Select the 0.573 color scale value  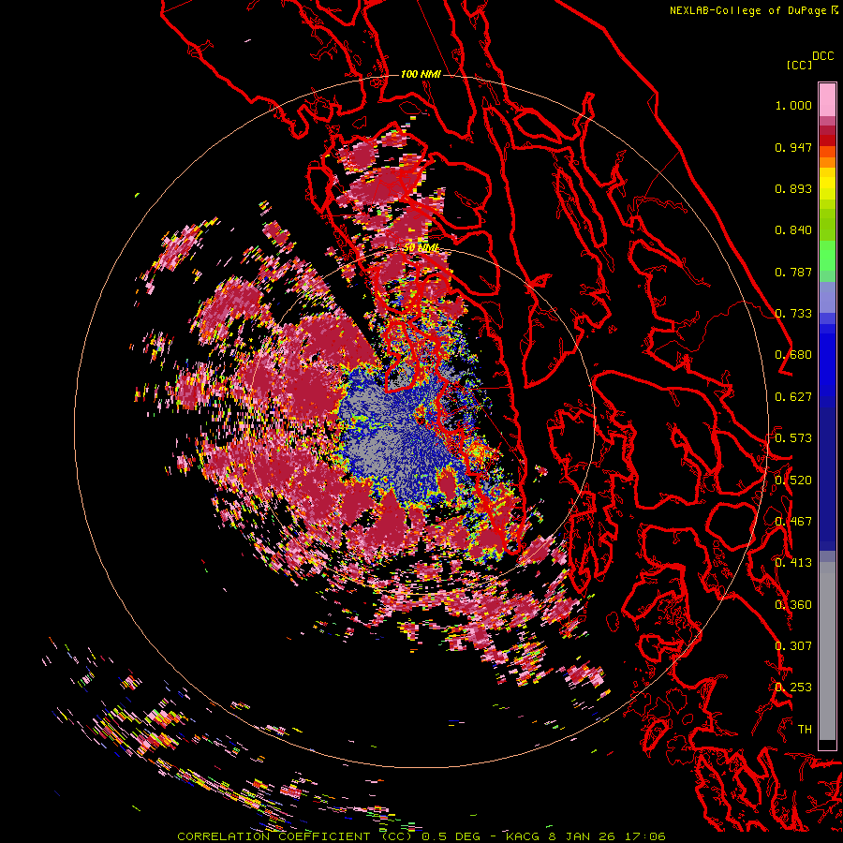pos(793,438)
